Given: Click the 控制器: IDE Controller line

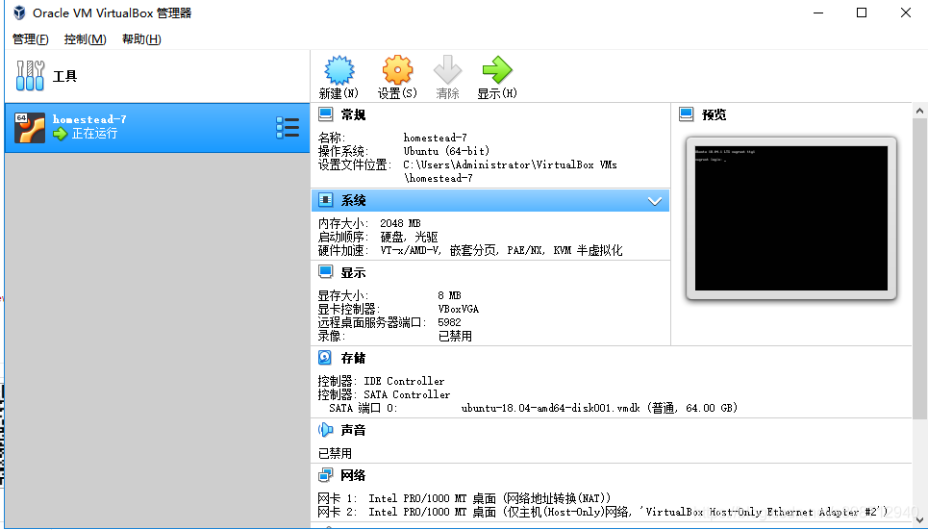Looking at the screenshot, I should tap(381, 381).
